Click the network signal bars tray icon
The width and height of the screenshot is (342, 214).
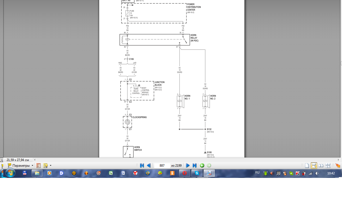pyautogui.click(x=310, y=173)
